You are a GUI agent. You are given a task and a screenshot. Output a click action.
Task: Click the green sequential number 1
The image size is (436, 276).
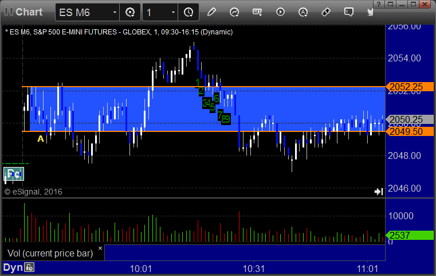point(198,83)
